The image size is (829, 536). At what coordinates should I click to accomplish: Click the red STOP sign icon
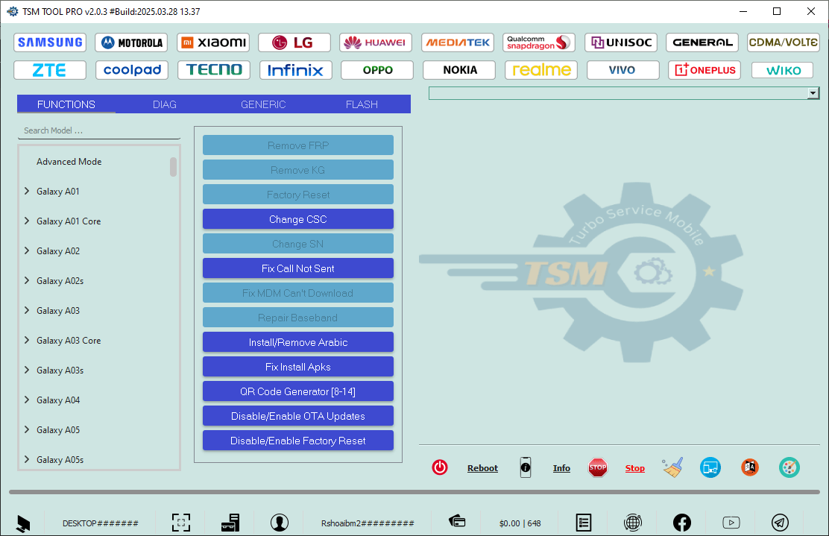tap(598, 467)
